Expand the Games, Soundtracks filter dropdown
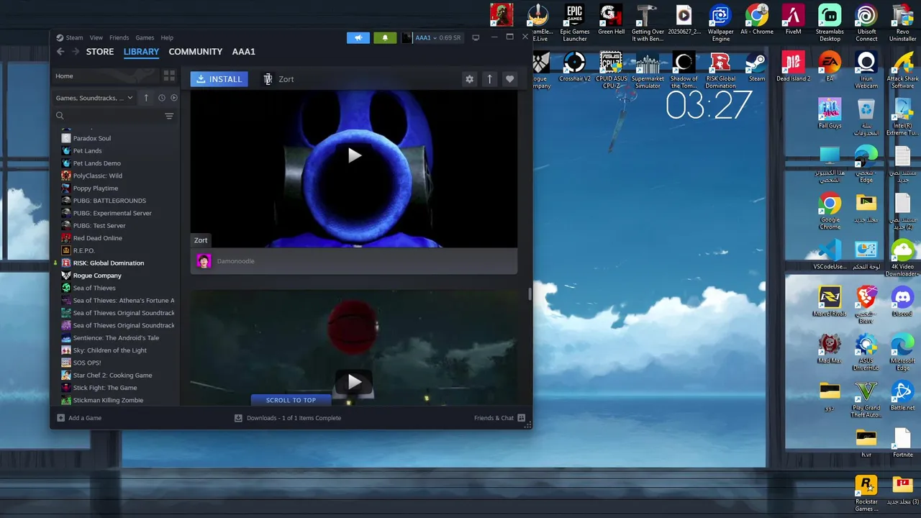Image resolution: width=921 pixels, height=518 pixels. [94, 98]
